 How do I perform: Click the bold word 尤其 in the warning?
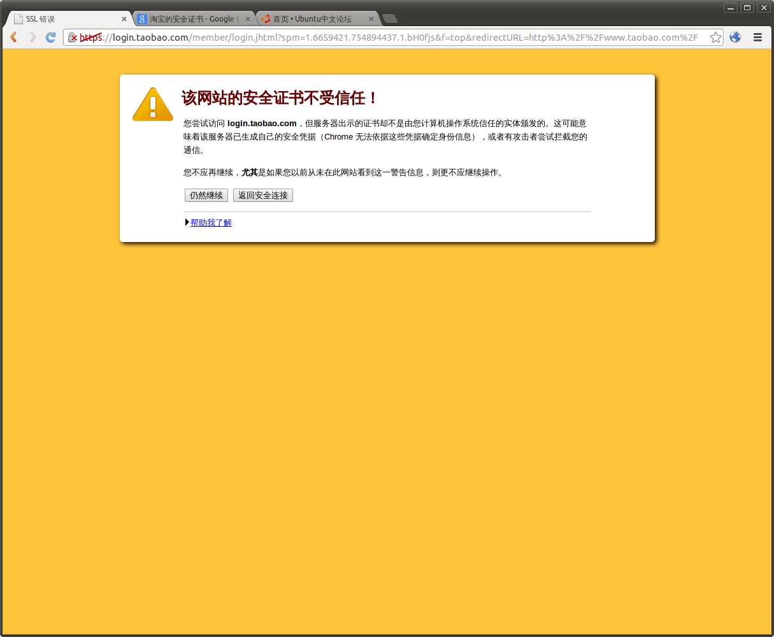[250, 172]
